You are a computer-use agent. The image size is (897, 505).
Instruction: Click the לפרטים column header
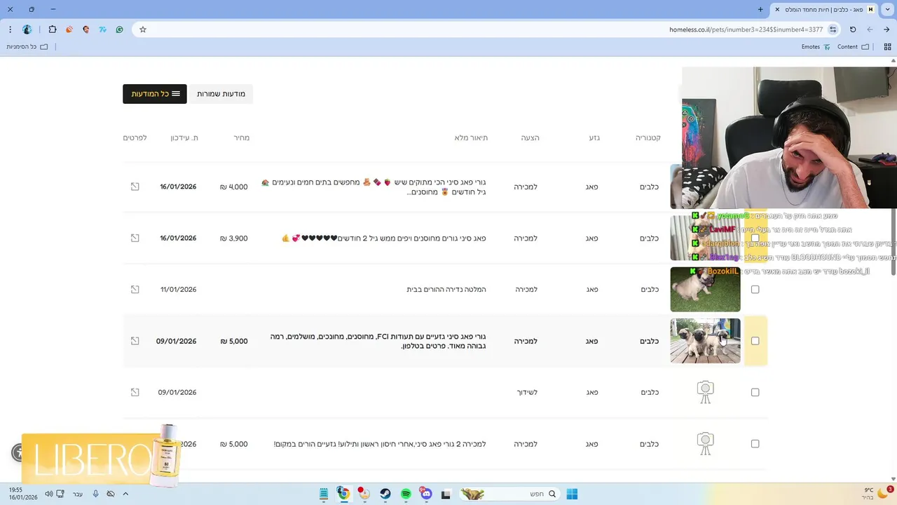[135, 137]
